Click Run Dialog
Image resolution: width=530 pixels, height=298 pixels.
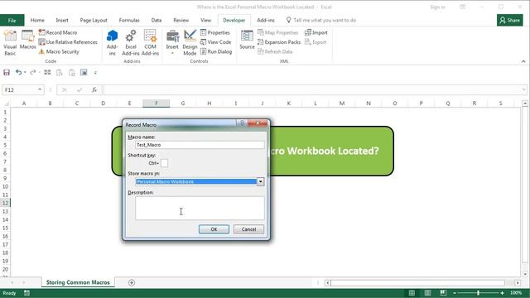216,51
